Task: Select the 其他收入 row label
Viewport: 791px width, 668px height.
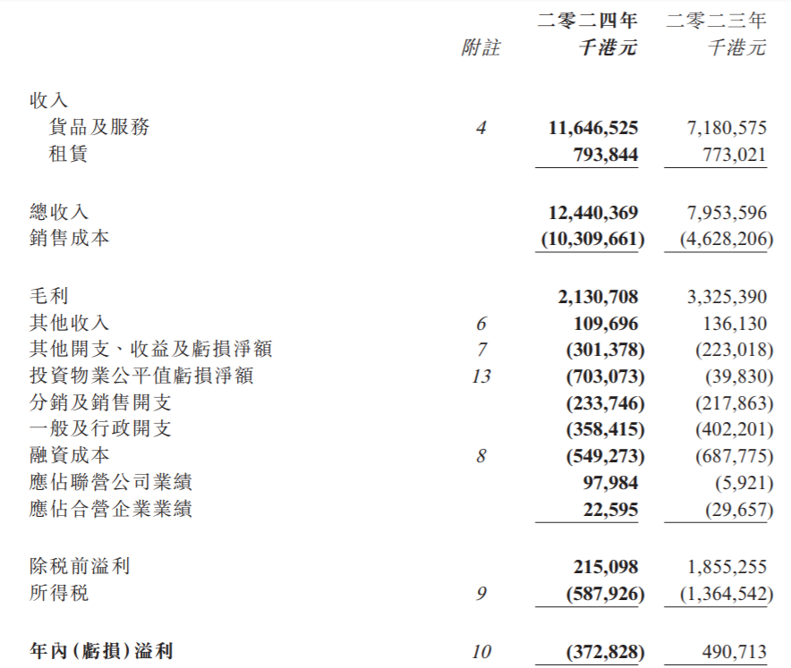Action: click(69, 322)
